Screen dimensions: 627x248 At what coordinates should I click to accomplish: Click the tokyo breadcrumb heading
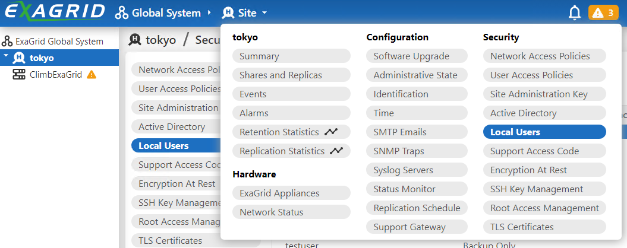160,40
